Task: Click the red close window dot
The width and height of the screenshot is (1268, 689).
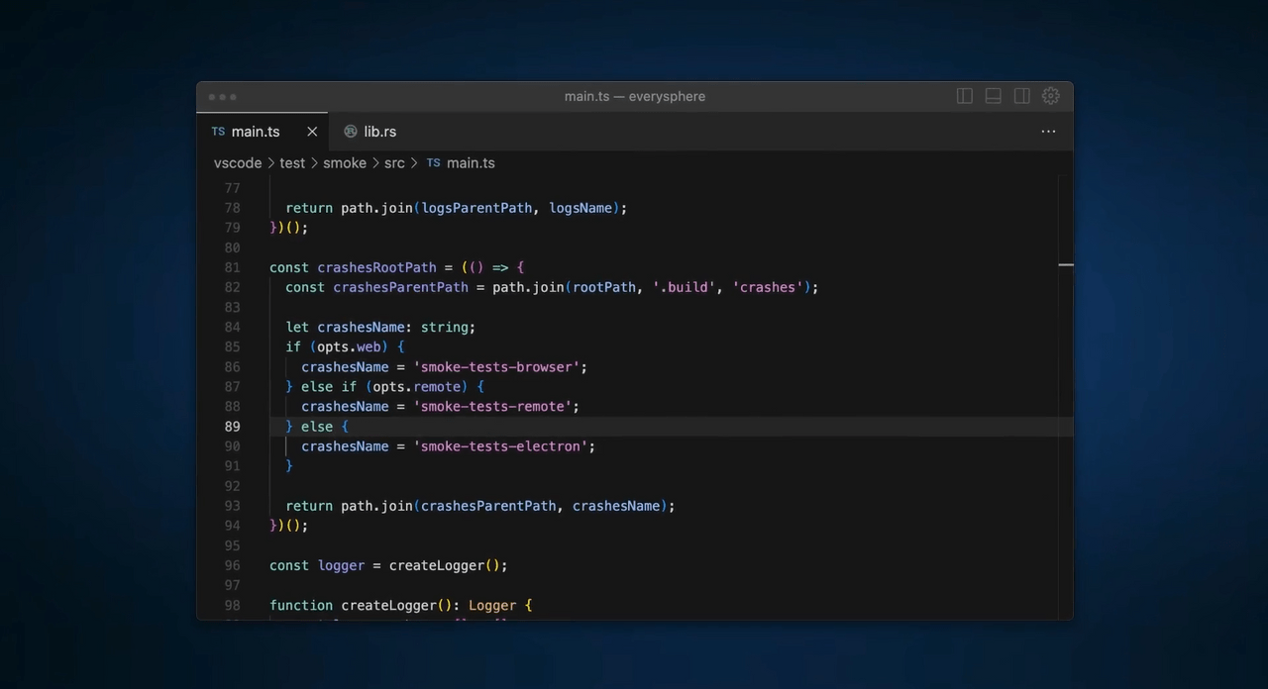Action: tap(212, 97)
